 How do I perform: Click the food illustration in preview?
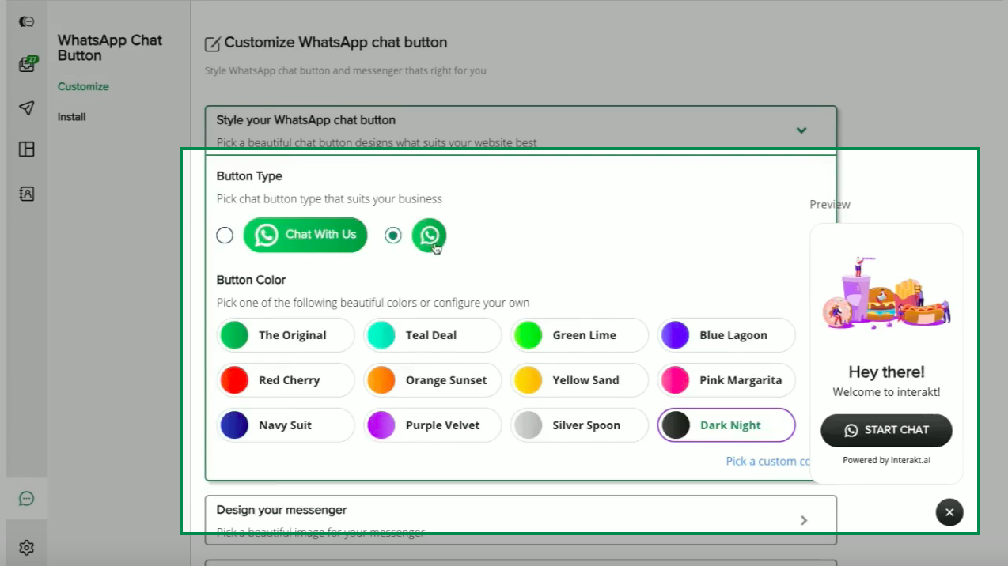pyautogui.click(x=886, y=292)
